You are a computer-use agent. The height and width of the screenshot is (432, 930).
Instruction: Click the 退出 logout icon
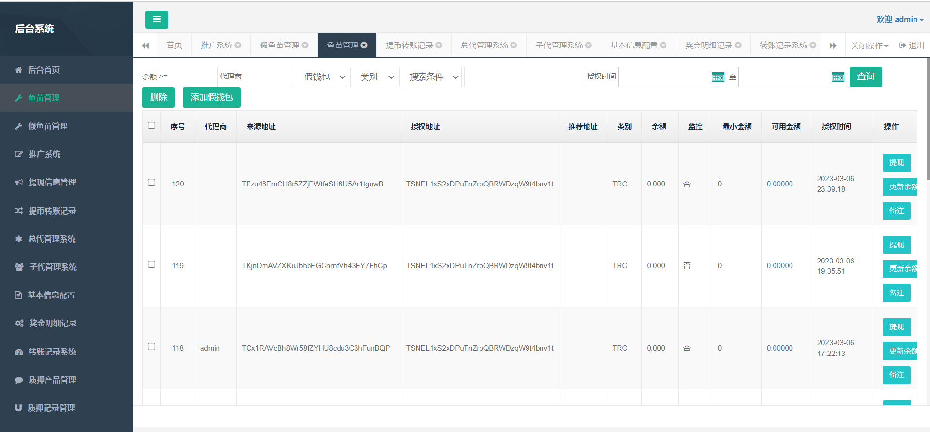(x=903, y=45)
